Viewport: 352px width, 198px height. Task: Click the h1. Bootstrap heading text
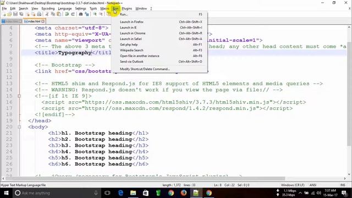[x=97, y=133]
